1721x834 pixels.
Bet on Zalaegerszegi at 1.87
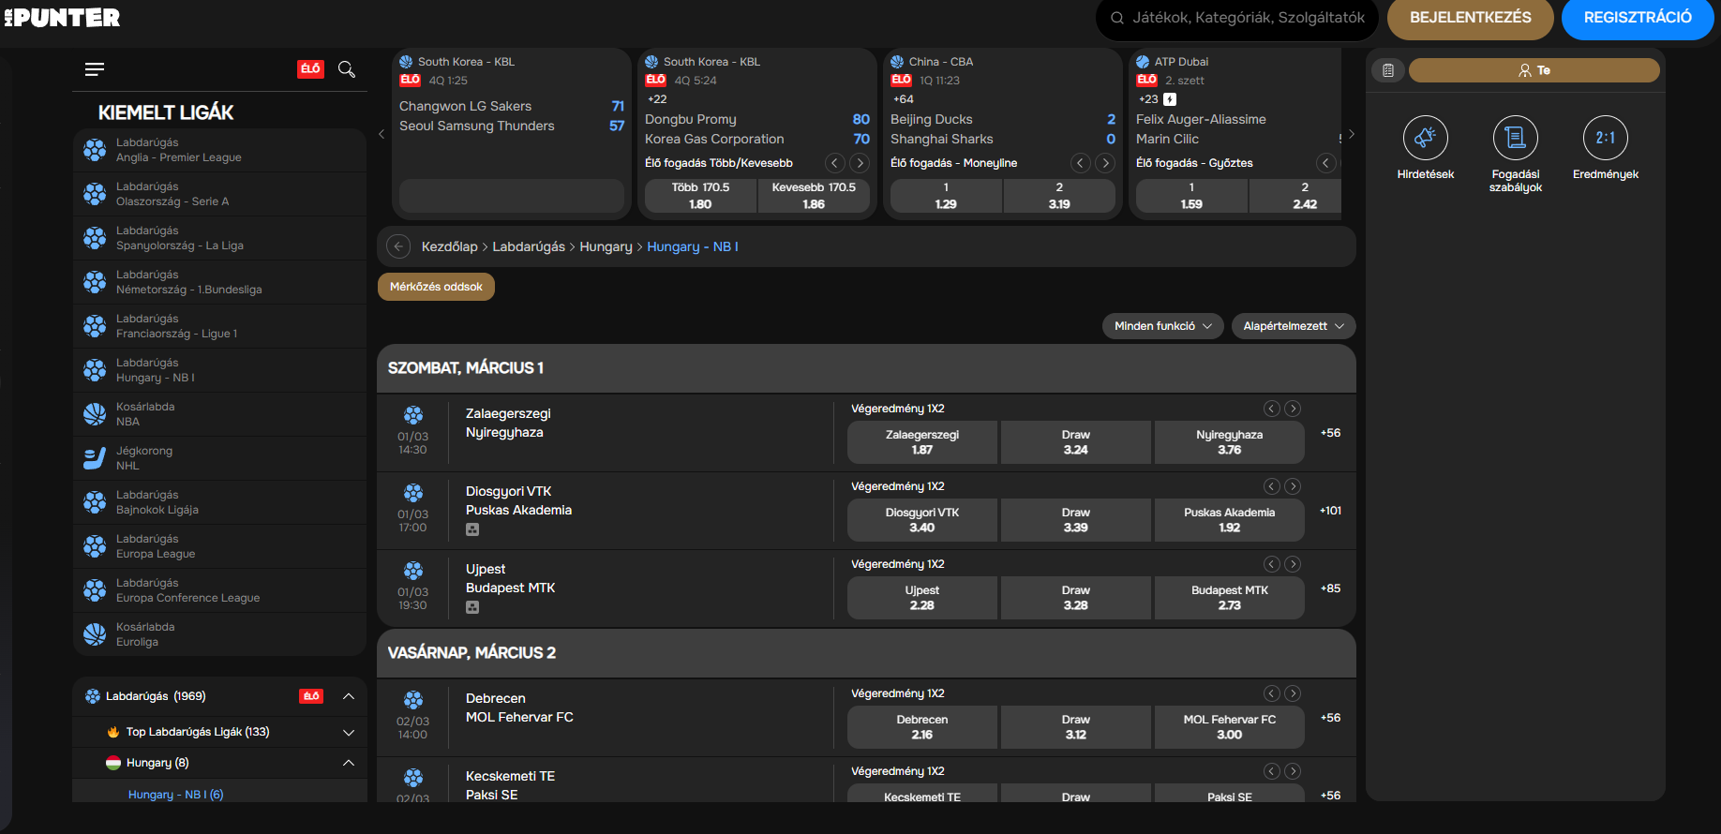(x=922, y=442)
